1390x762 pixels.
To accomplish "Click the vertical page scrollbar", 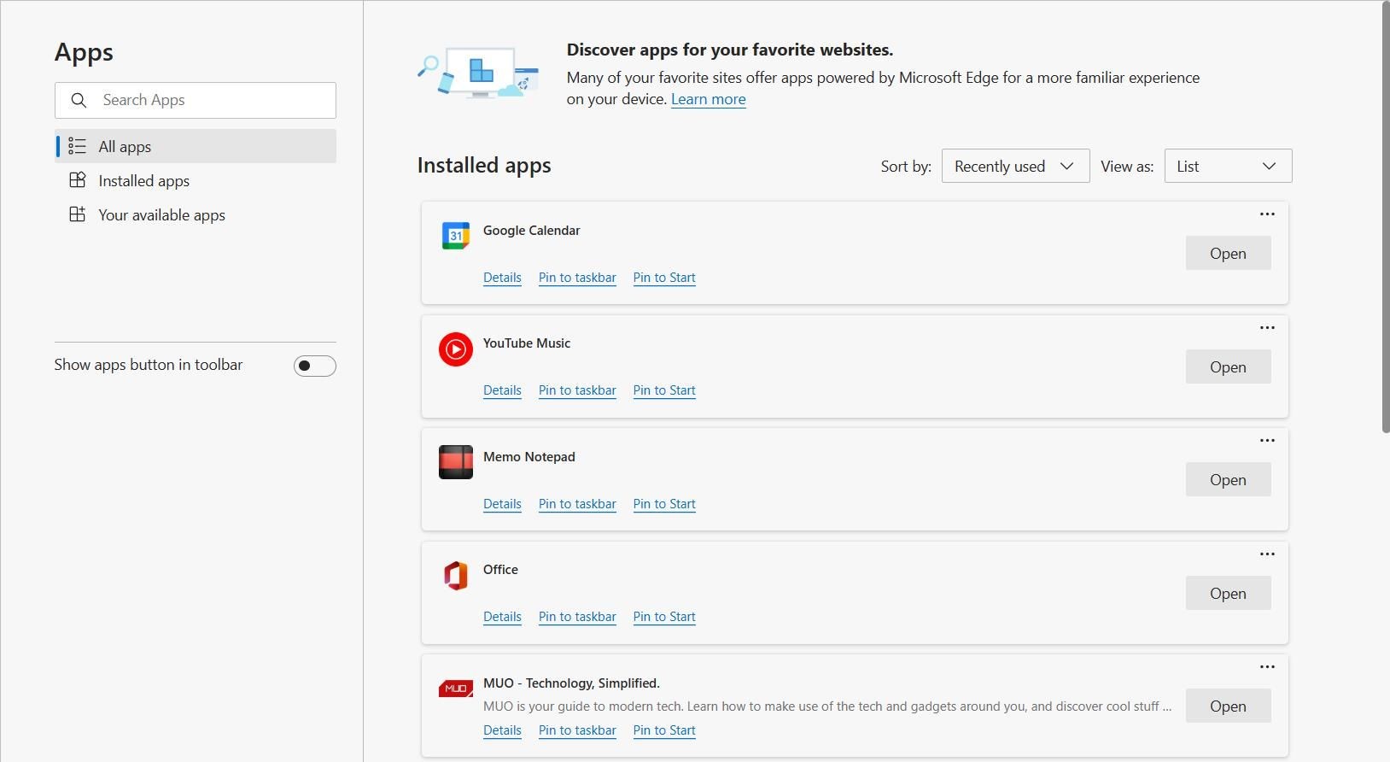I will pos(1384,218).
